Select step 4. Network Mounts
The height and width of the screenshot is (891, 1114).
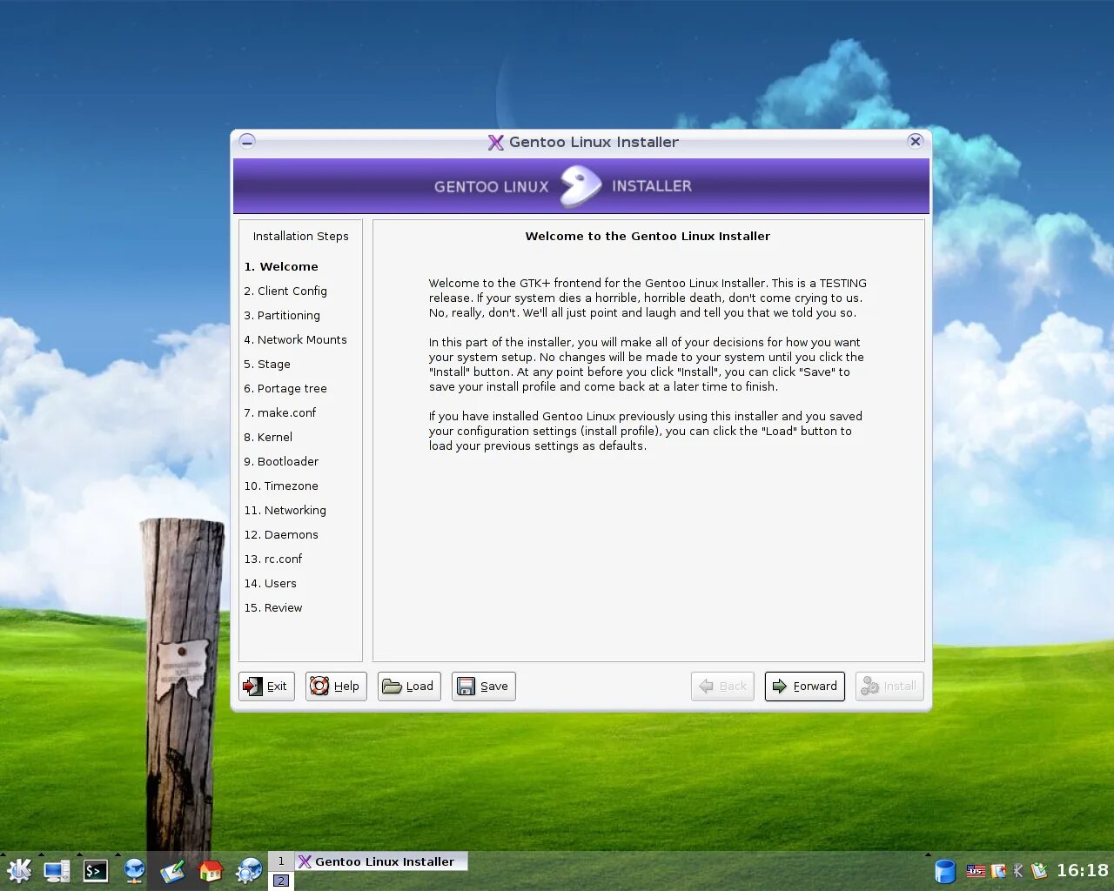(x=295, y=340)
